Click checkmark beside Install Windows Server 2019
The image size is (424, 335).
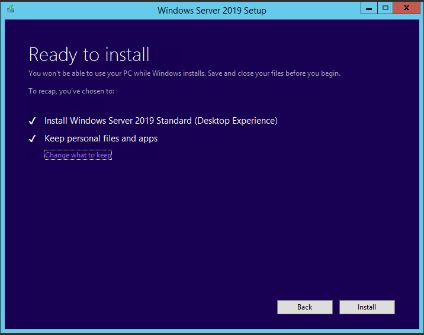pyautogui.click(x=33, y=121)
